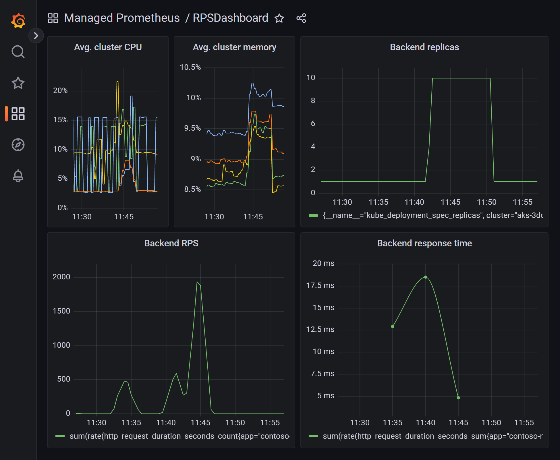Open the Dashboards sidebar icon
560x460 pixels.
(18, 114)
